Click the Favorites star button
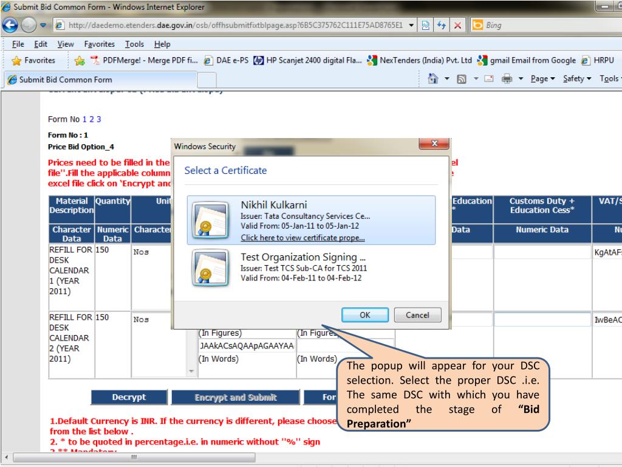Image resolution: width=622 pixels, height=467 pixels. [x=33, y=60]
